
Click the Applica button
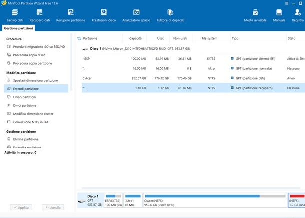coord(21,208)
